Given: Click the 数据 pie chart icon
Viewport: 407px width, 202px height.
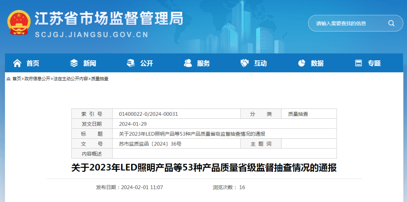Looking at the screenshot, I should [301, 63].
